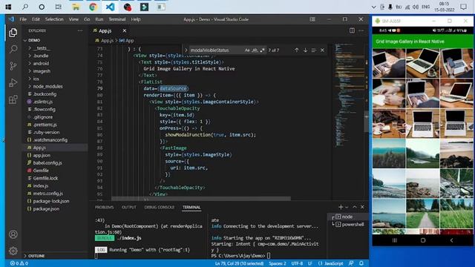Viewport: 475px width, 267px height.
Task: Open the Source Control view
Action: click(x=13, y=66)
